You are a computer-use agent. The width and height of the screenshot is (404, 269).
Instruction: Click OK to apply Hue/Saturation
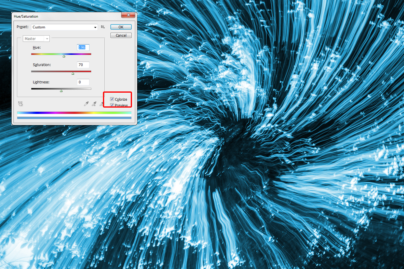[121, 27]
